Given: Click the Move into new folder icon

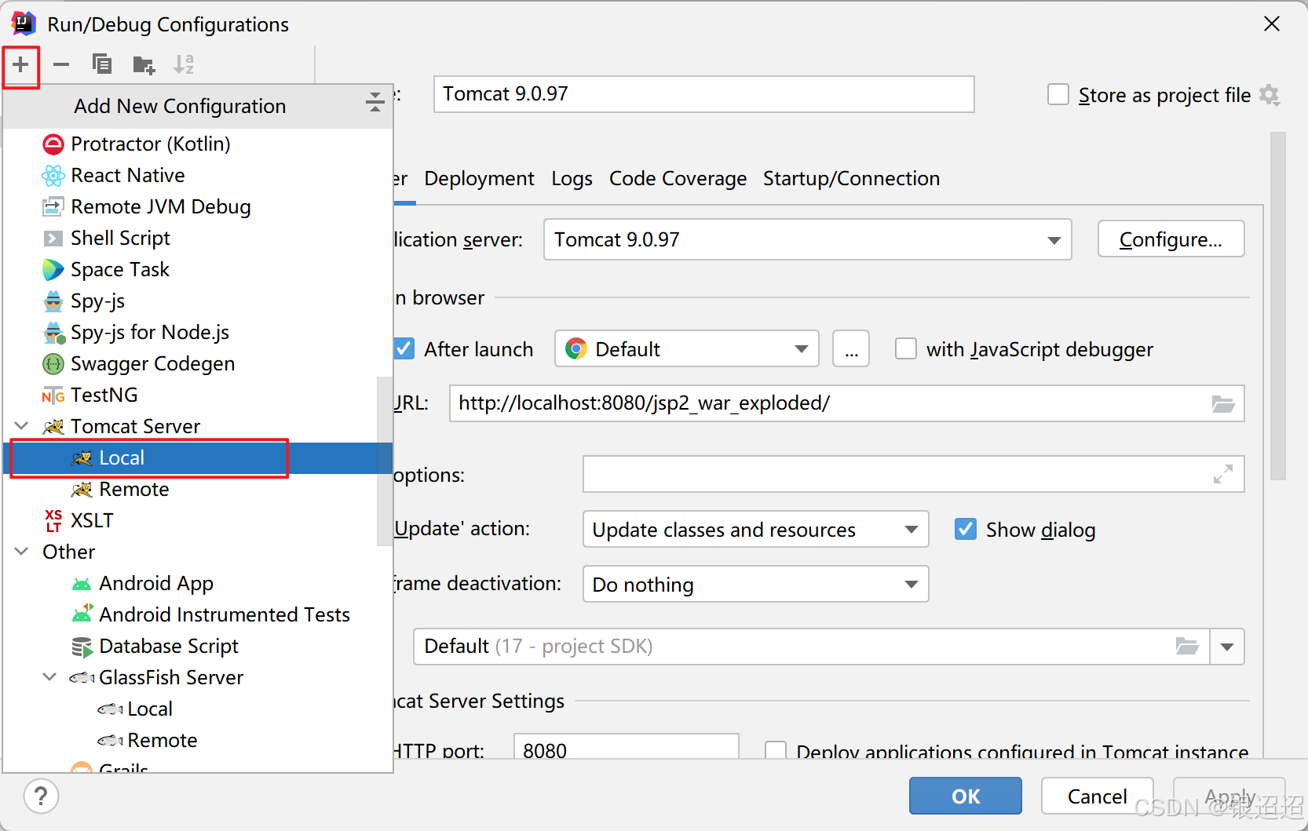Looking at the screenshot, I should 144,64.
